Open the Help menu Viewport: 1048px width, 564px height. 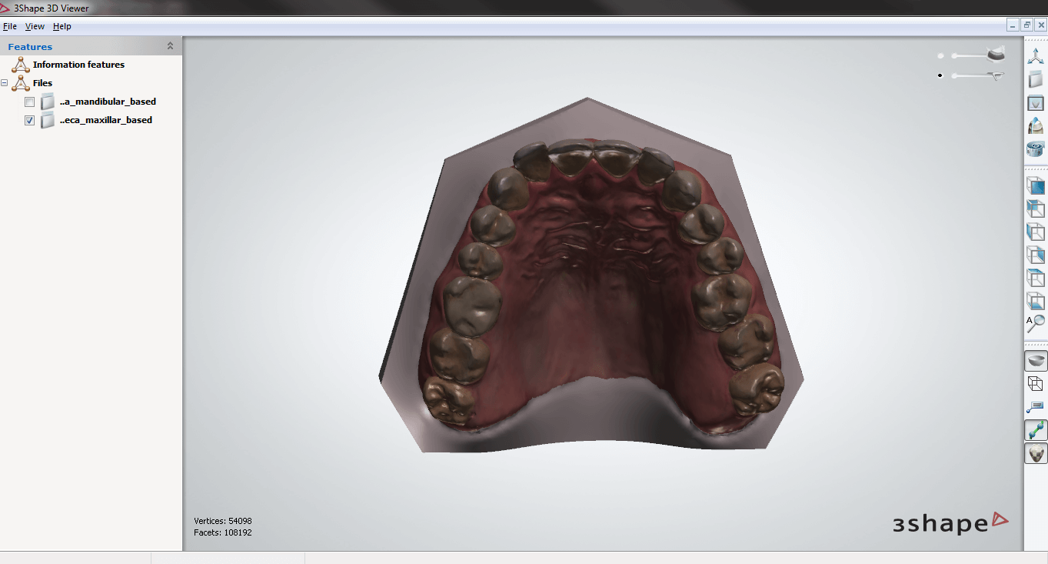(62, 26)
